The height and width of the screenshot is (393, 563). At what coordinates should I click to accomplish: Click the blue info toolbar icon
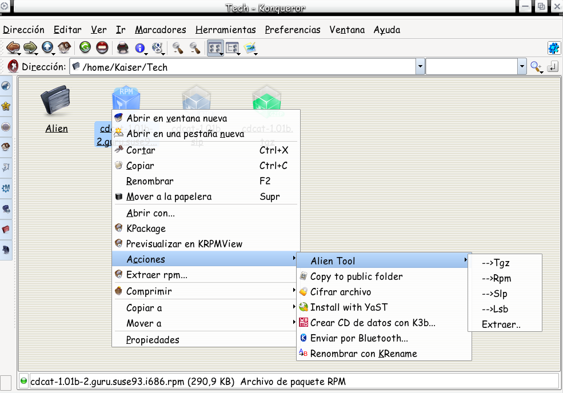click(140, 48)
